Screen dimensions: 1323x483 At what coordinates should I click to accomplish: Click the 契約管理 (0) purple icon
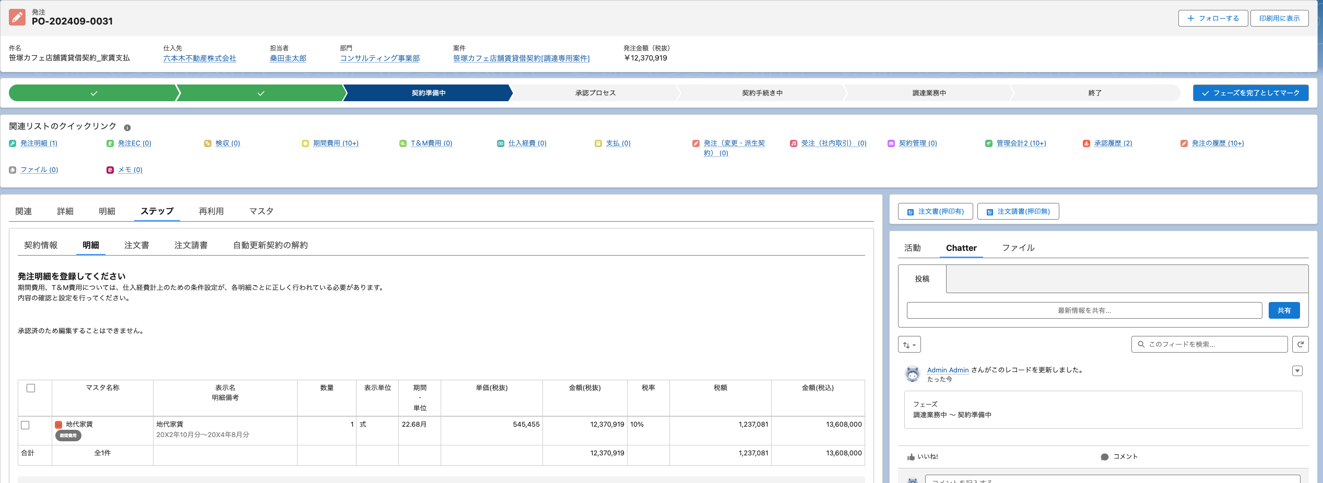click(891, 143)
